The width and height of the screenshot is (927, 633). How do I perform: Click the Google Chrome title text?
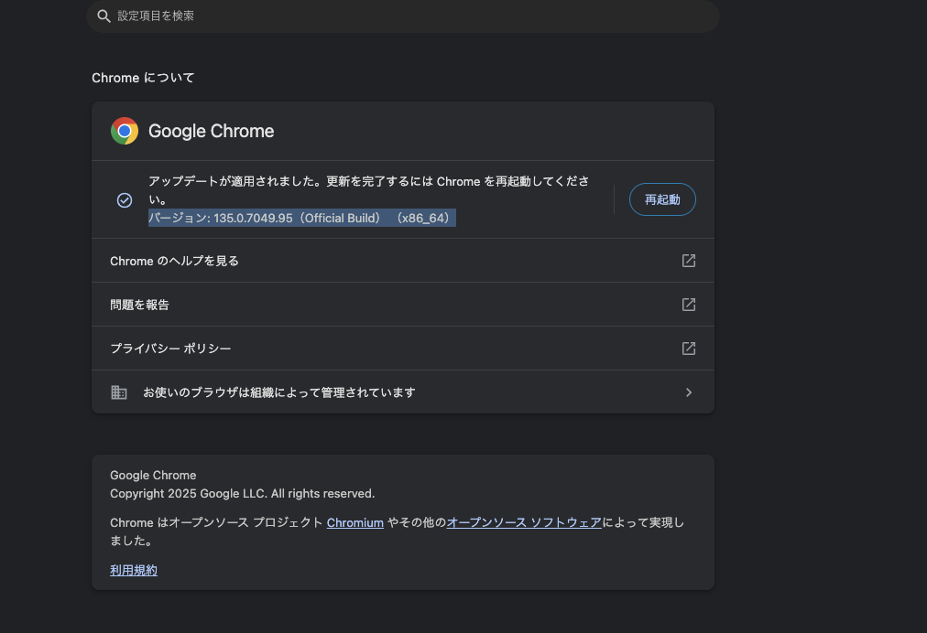coord(211,131)
